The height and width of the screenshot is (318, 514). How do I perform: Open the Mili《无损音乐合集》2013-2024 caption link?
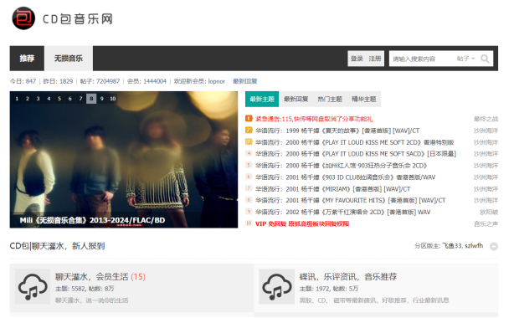(x=92, y=220)
